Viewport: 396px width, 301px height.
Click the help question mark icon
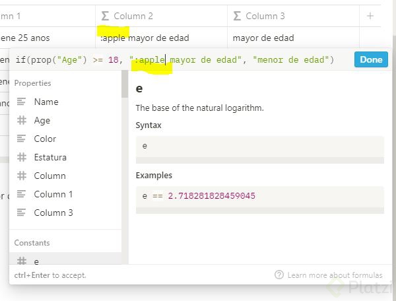(x=279, y=275)
